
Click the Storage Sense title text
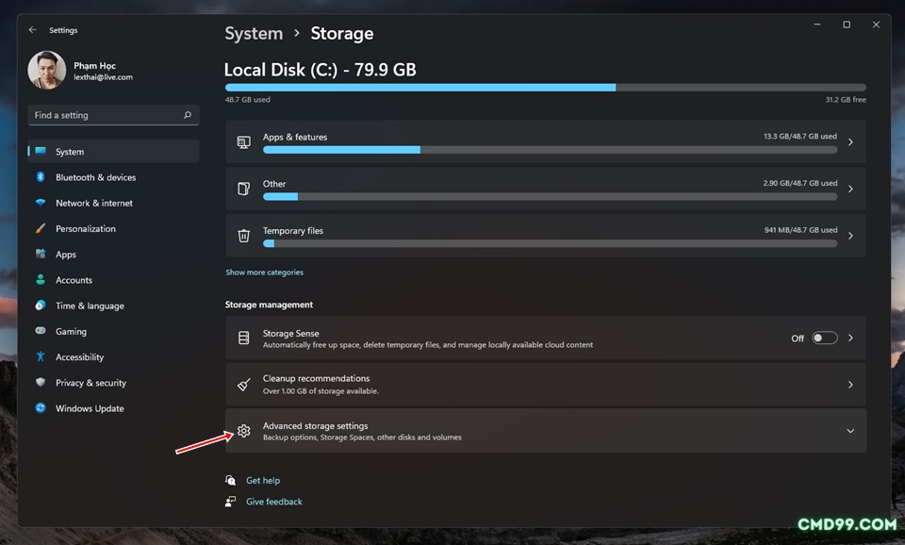[x=291, y=333]
